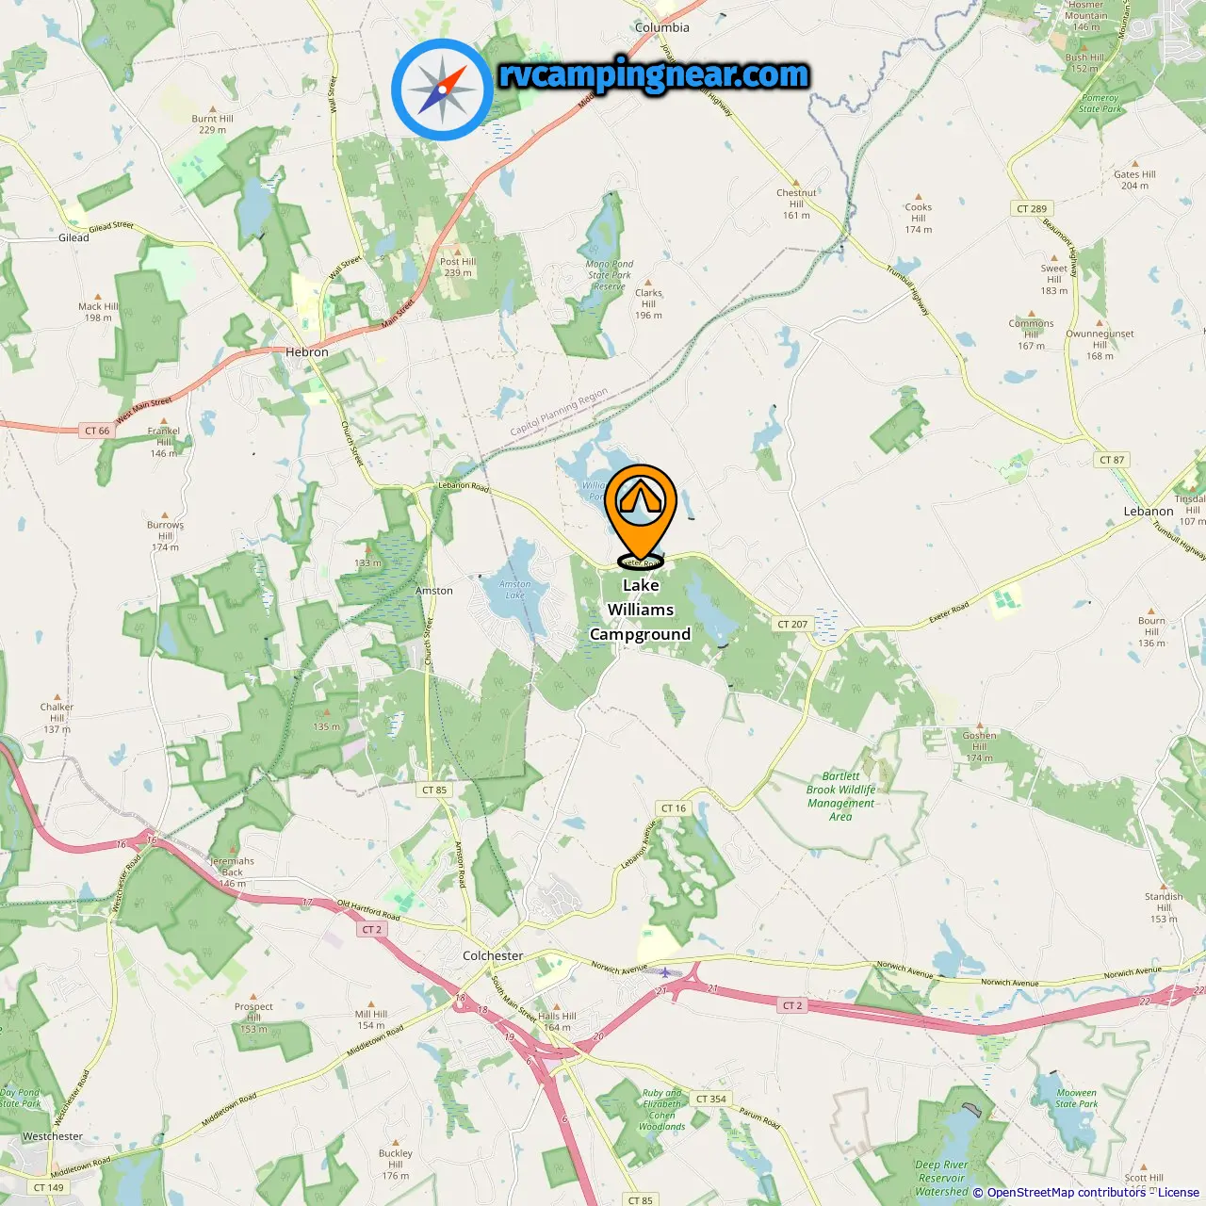This screenshot has width=1206, height=1206.
Task: Click the Colchester town label
Action: pyautogui.click(x=493, y=955)
